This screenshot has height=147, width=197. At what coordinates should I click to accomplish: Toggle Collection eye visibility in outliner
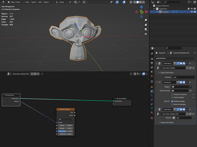pos(192,9)
